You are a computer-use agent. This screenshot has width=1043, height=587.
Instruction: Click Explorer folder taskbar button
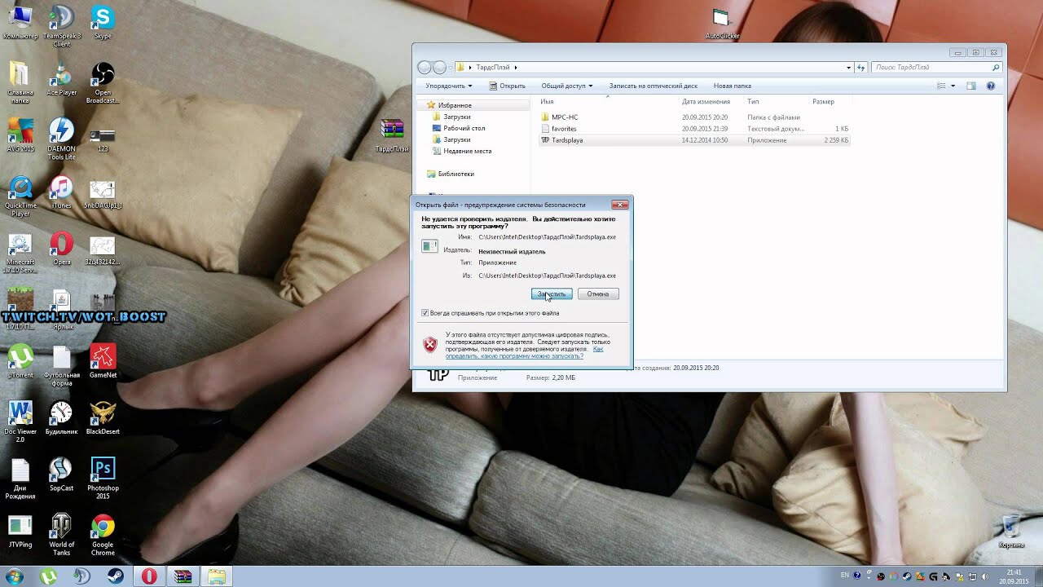tap(217, 576)
